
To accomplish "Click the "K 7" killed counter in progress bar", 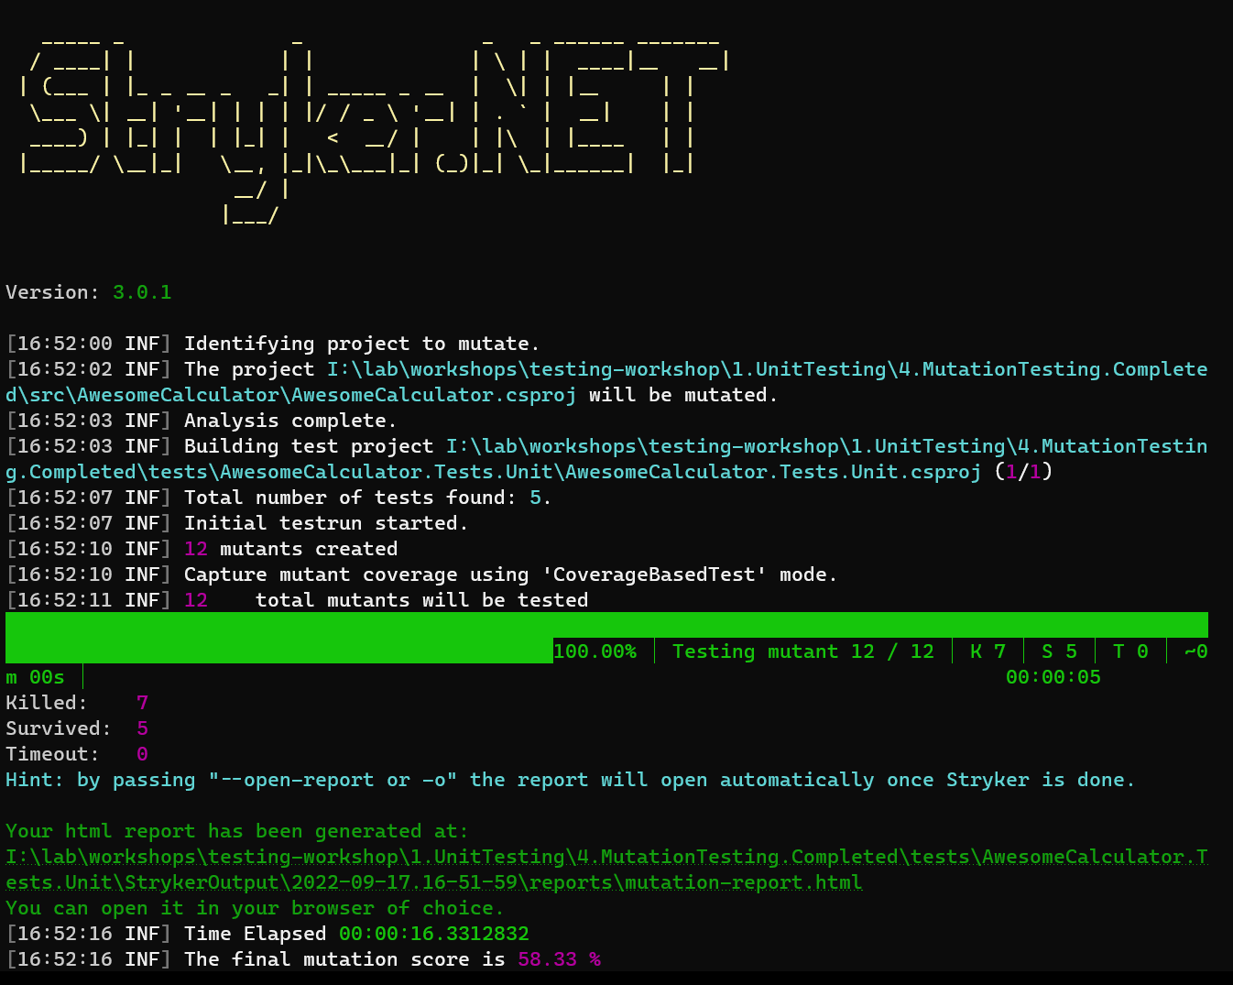I will point(987,651).
